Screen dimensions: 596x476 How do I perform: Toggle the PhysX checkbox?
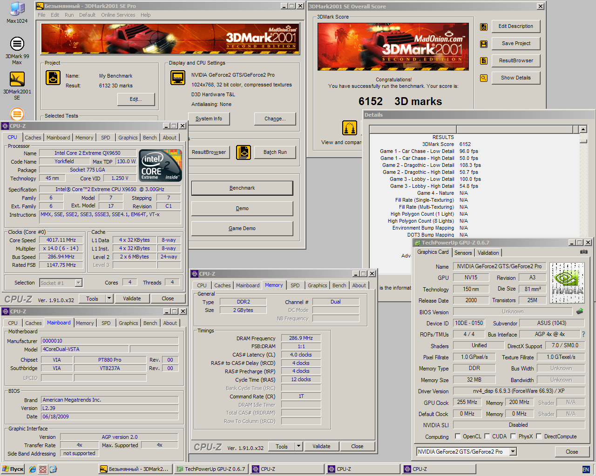tap(513, 436)
